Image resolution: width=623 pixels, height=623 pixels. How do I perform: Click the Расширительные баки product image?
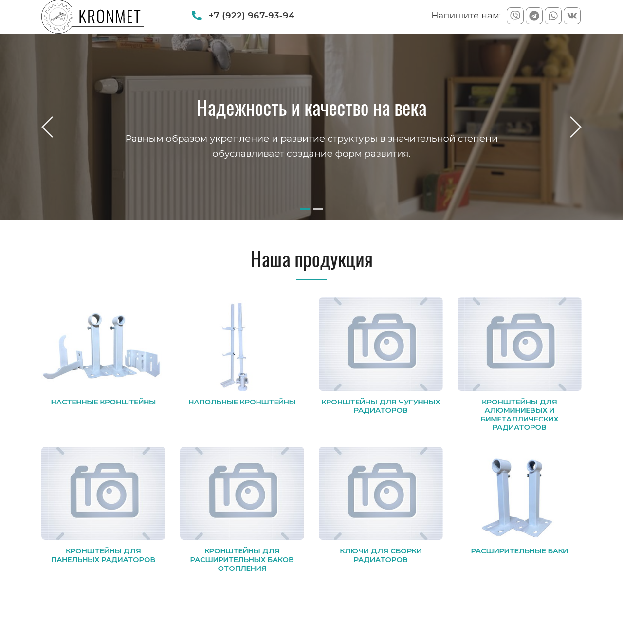(519, 493)
